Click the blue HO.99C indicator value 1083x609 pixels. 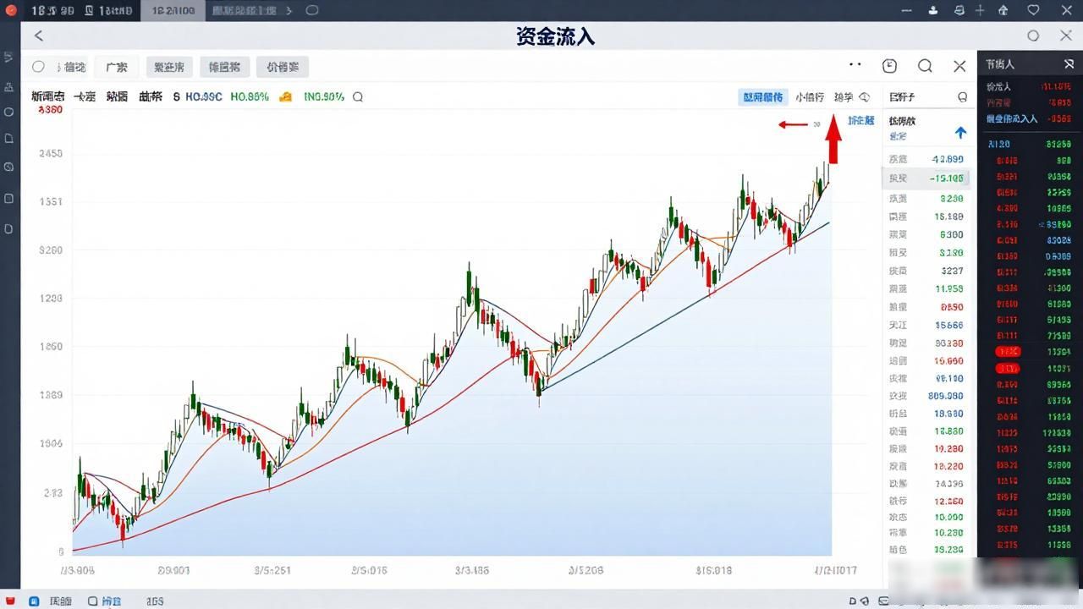pos(203,96)
